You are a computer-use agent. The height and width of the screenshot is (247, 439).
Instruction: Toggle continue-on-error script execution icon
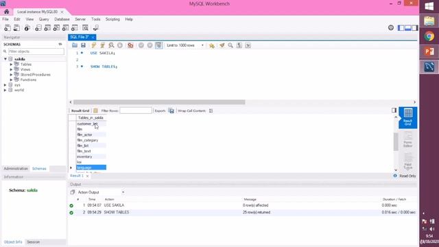[x=130, y=45]
